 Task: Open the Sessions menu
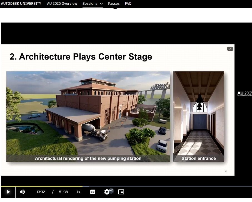click(90, 4)
